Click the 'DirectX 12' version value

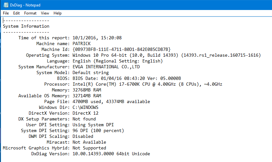click(86, 113)
